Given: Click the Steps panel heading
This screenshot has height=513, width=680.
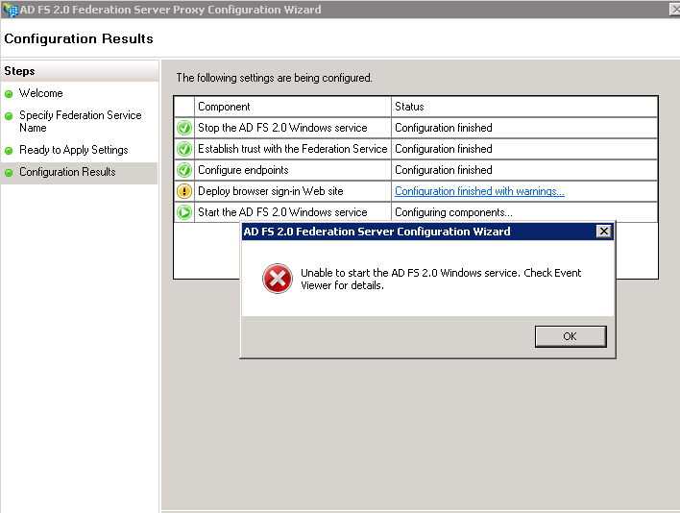Looking at the screenshot, I should click(x=19, y=71).
